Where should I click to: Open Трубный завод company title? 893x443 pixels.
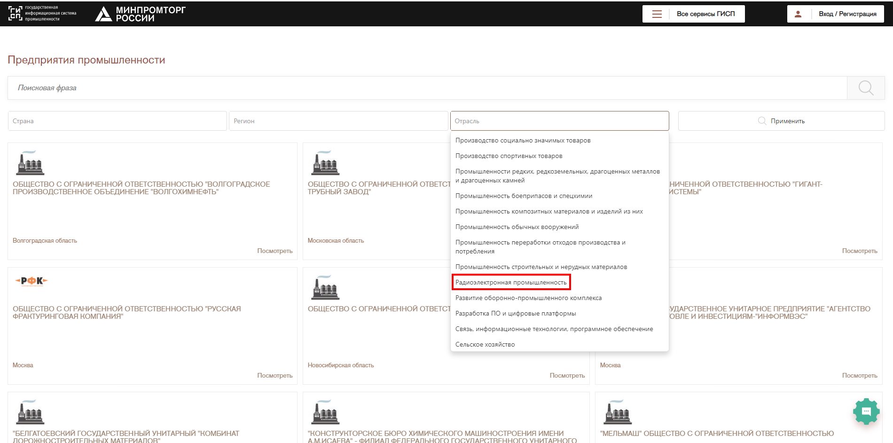click(x=379, y=188)
